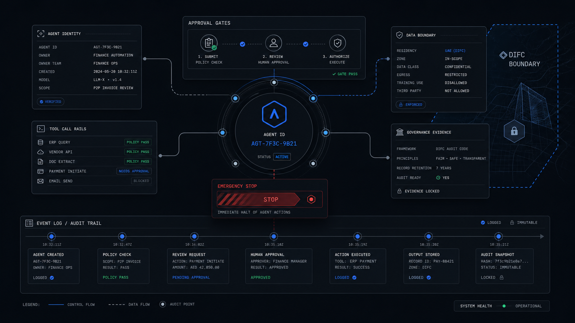Click the DIFC Boundary hexagon lock icon

514,131
